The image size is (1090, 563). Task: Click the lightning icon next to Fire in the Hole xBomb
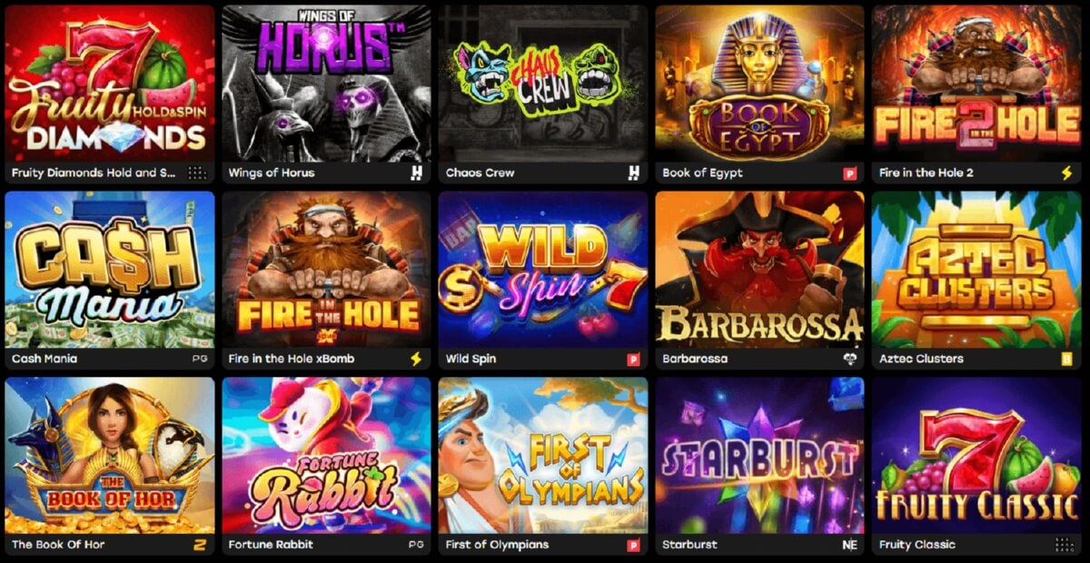click(x=416, y=359)
